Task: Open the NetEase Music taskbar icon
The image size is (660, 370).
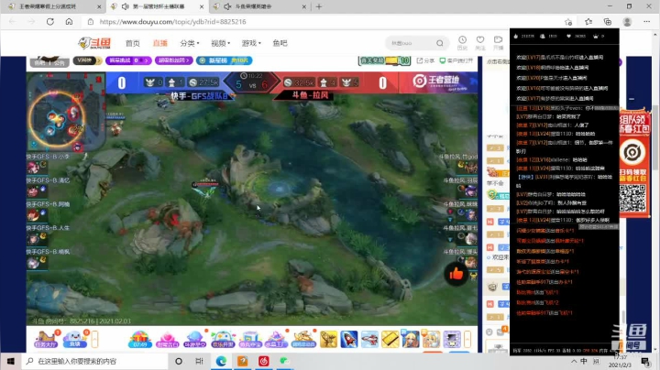Action: [263, 361]
